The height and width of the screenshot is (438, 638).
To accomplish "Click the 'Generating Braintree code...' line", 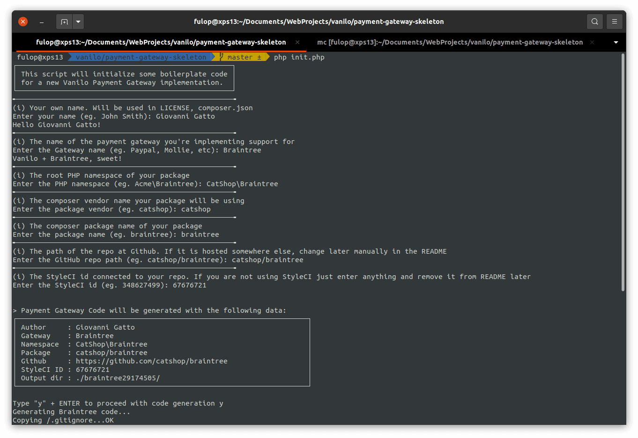I will (x=72, y=412).
